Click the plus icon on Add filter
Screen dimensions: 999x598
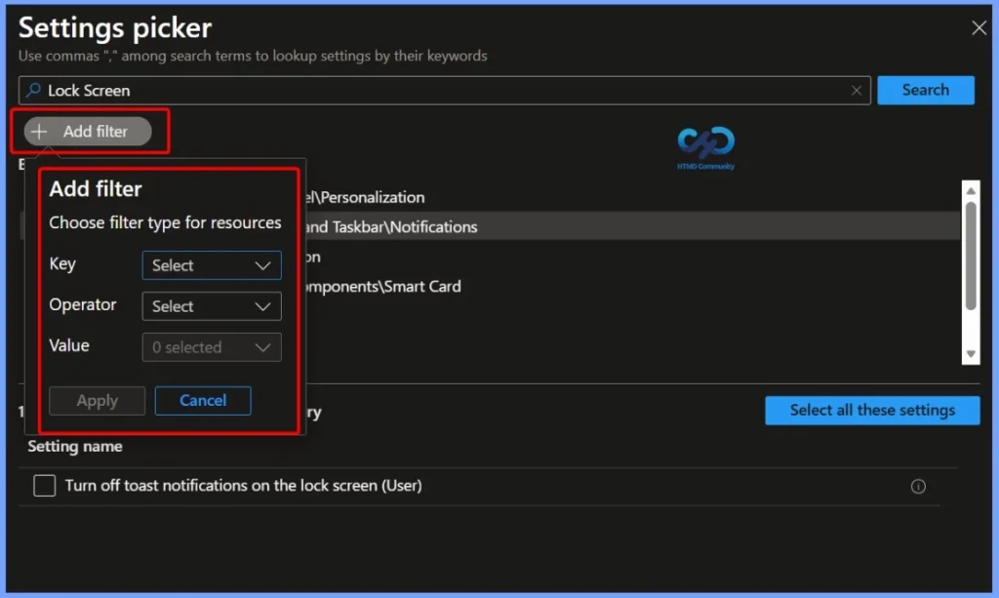click(40, 132)
